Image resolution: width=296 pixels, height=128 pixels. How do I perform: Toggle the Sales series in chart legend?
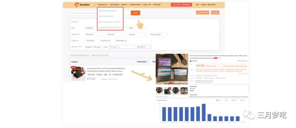pos(218,100)
